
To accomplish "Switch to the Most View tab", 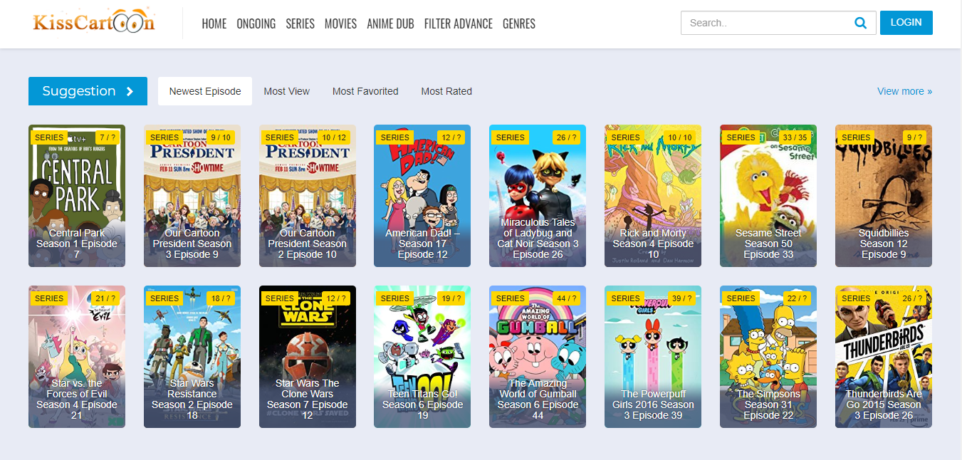I will tap(287, 91).
